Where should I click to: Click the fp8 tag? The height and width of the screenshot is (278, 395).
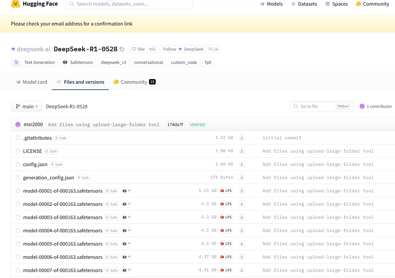point(208,63)
